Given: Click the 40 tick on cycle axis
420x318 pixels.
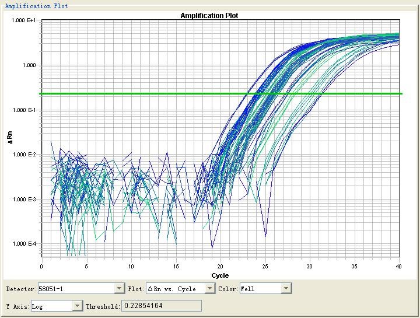Looking at the screenshot, I should point(399,267).
